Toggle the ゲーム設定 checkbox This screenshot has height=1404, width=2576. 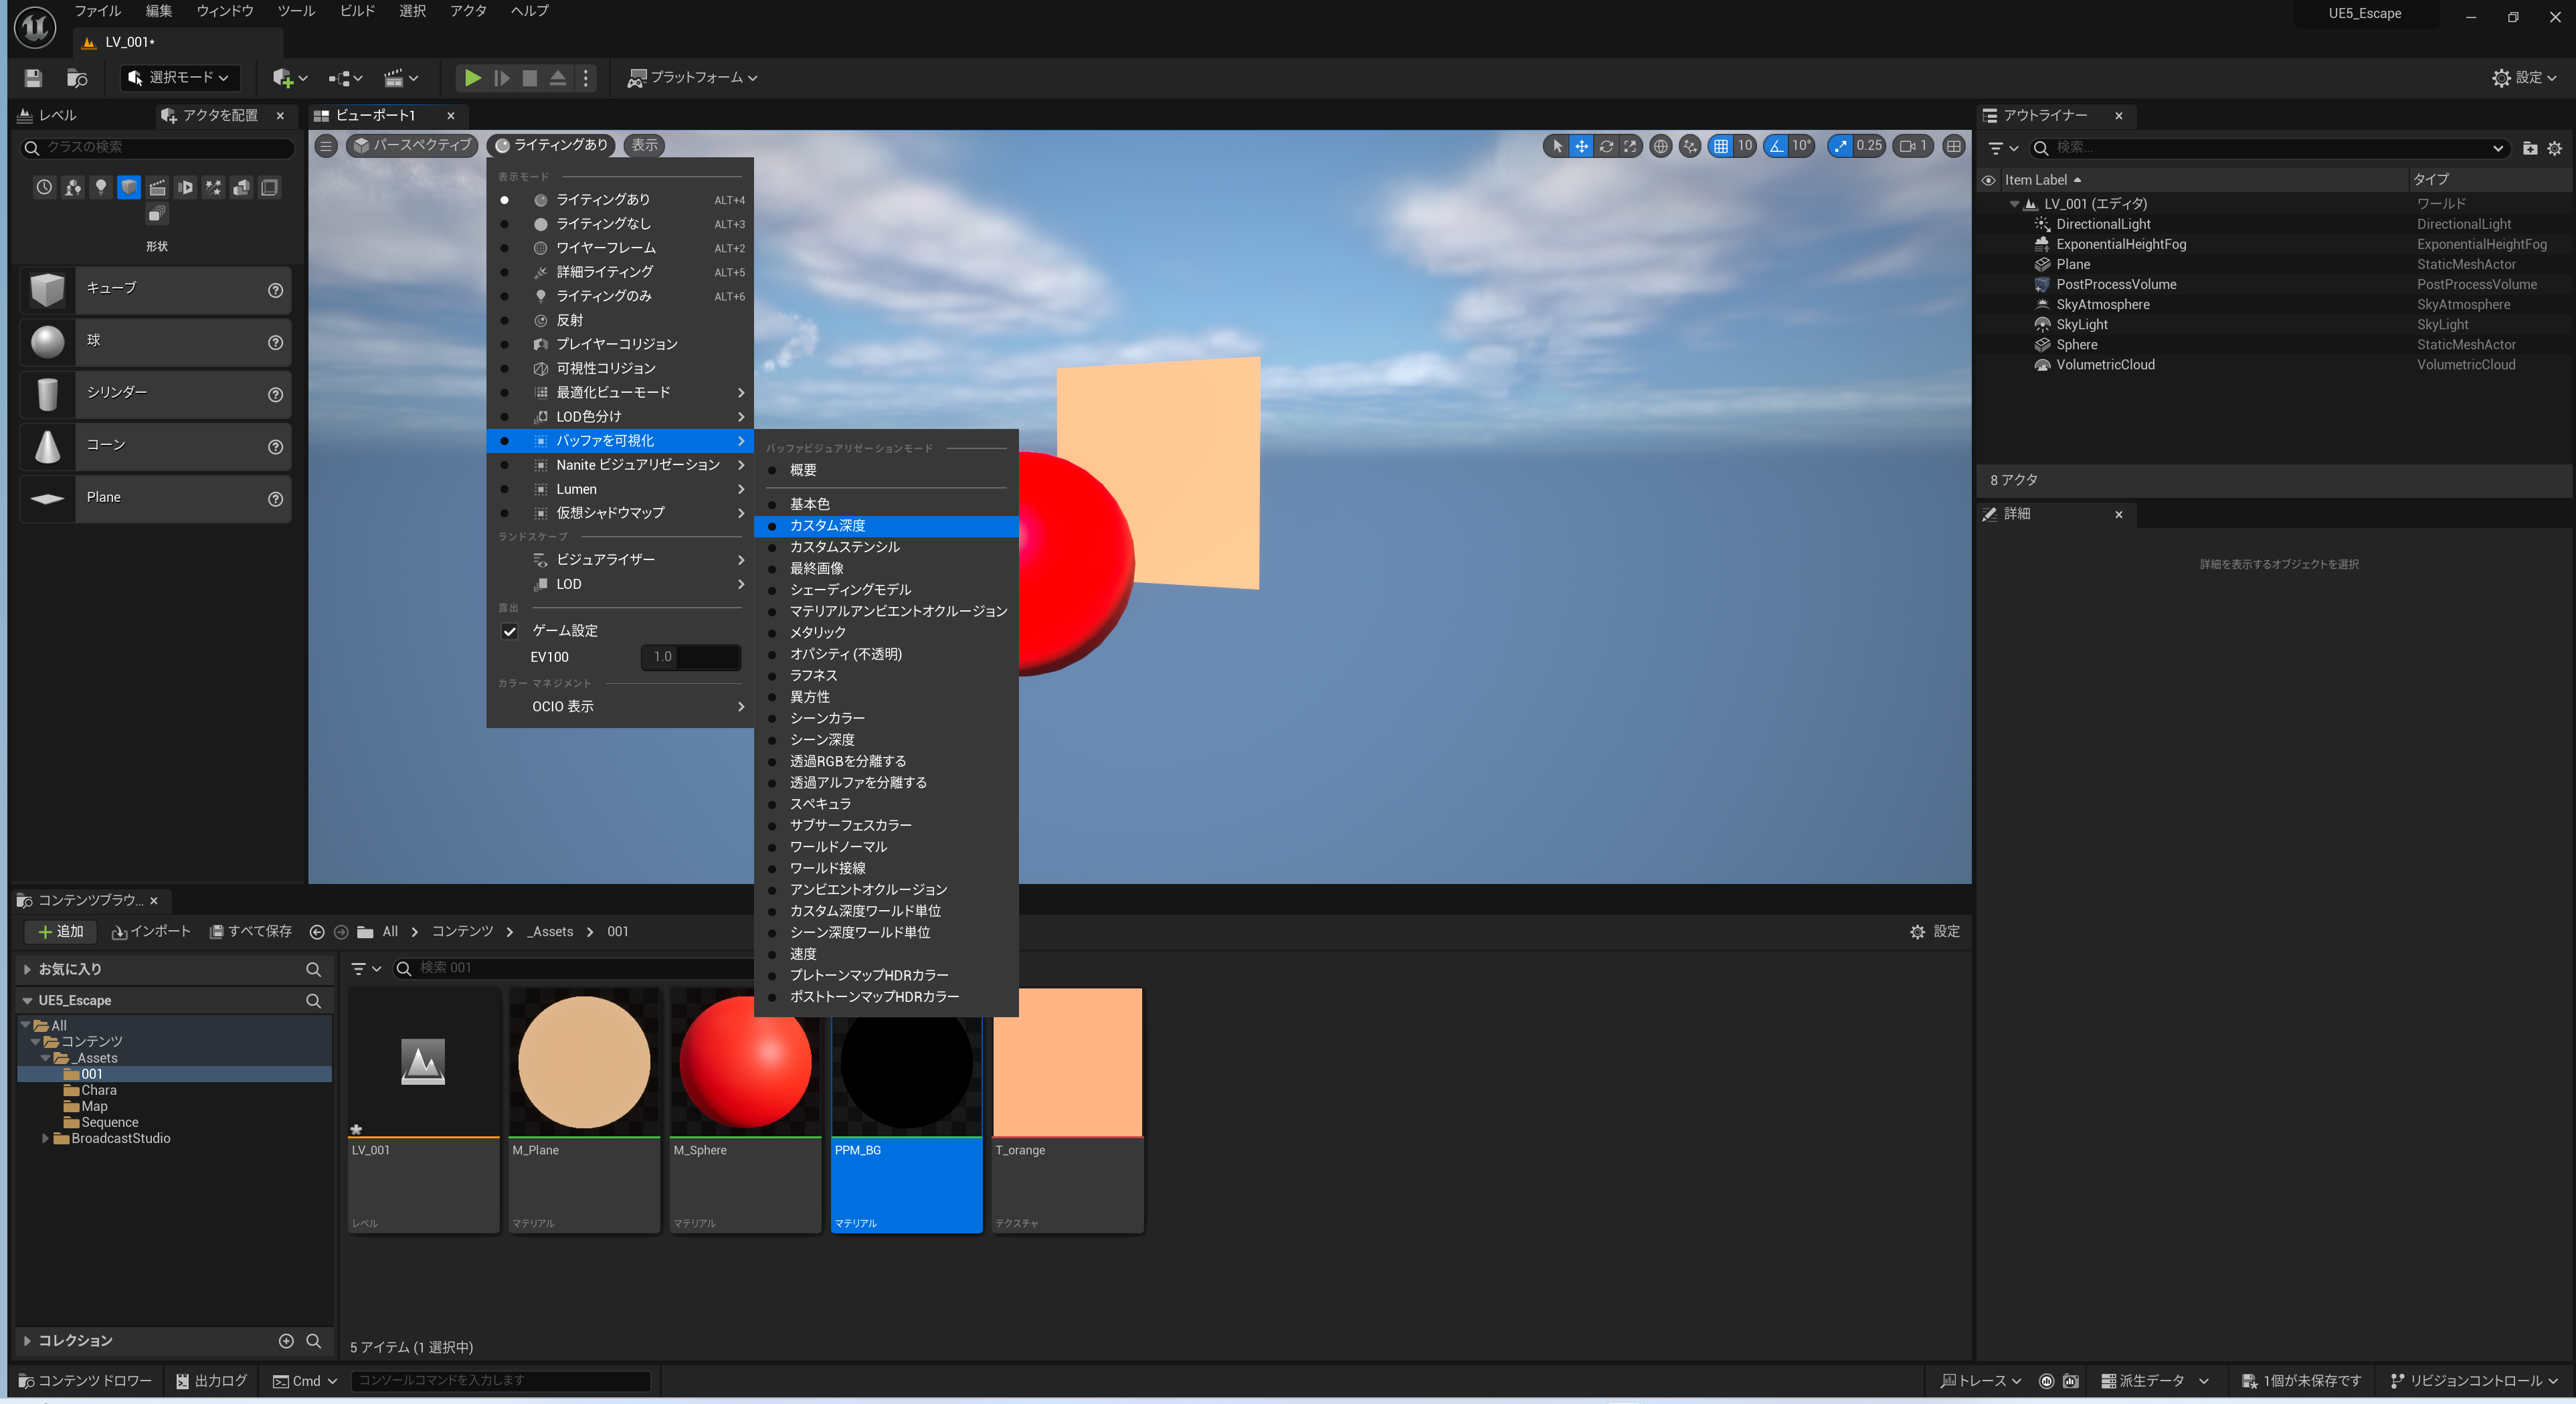click(x=509, y=631)
